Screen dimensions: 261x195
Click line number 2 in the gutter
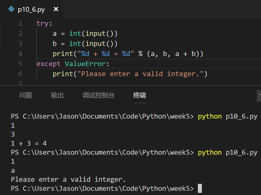click(x=20, y=34)
